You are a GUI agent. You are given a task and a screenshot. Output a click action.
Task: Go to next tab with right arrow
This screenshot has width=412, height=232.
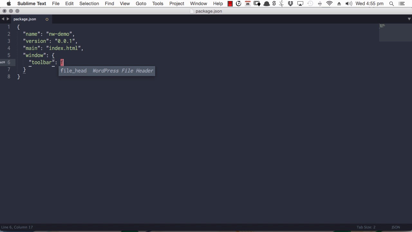[x=8, y=19]
